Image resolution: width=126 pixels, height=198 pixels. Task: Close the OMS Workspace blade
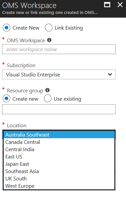click(120, 5)
